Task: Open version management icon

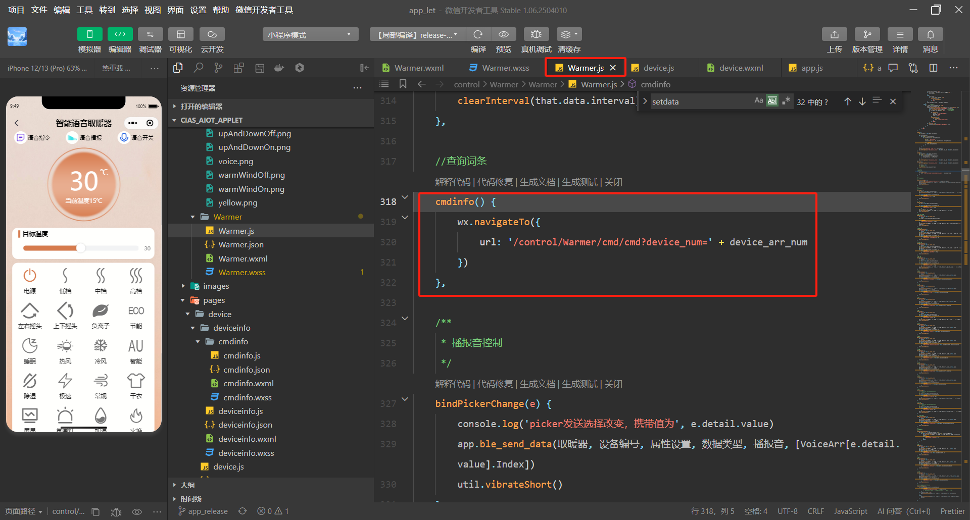Action: tap(867, 34)
